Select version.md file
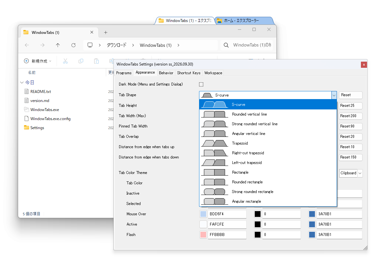Image resolution: width=380 pixels, height=265 pixels. [40, 101]
